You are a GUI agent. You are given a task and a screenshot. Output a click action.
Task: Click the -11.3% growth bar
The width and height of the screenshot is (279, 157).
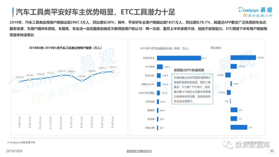229,92
